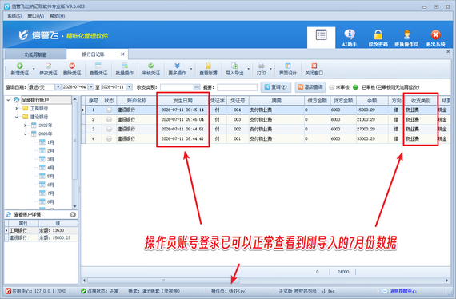This screenshot has height=299, width=456.
Task: Select 7月 under 2026年 in tree
Action: point(50,193)
